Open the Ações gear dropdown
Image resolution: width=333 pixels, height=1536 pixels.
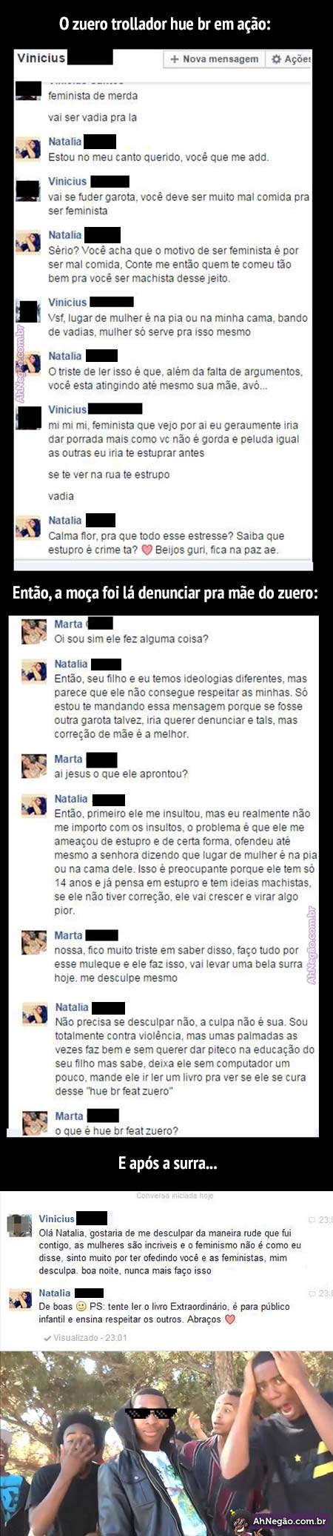click(x=289, y=59)
